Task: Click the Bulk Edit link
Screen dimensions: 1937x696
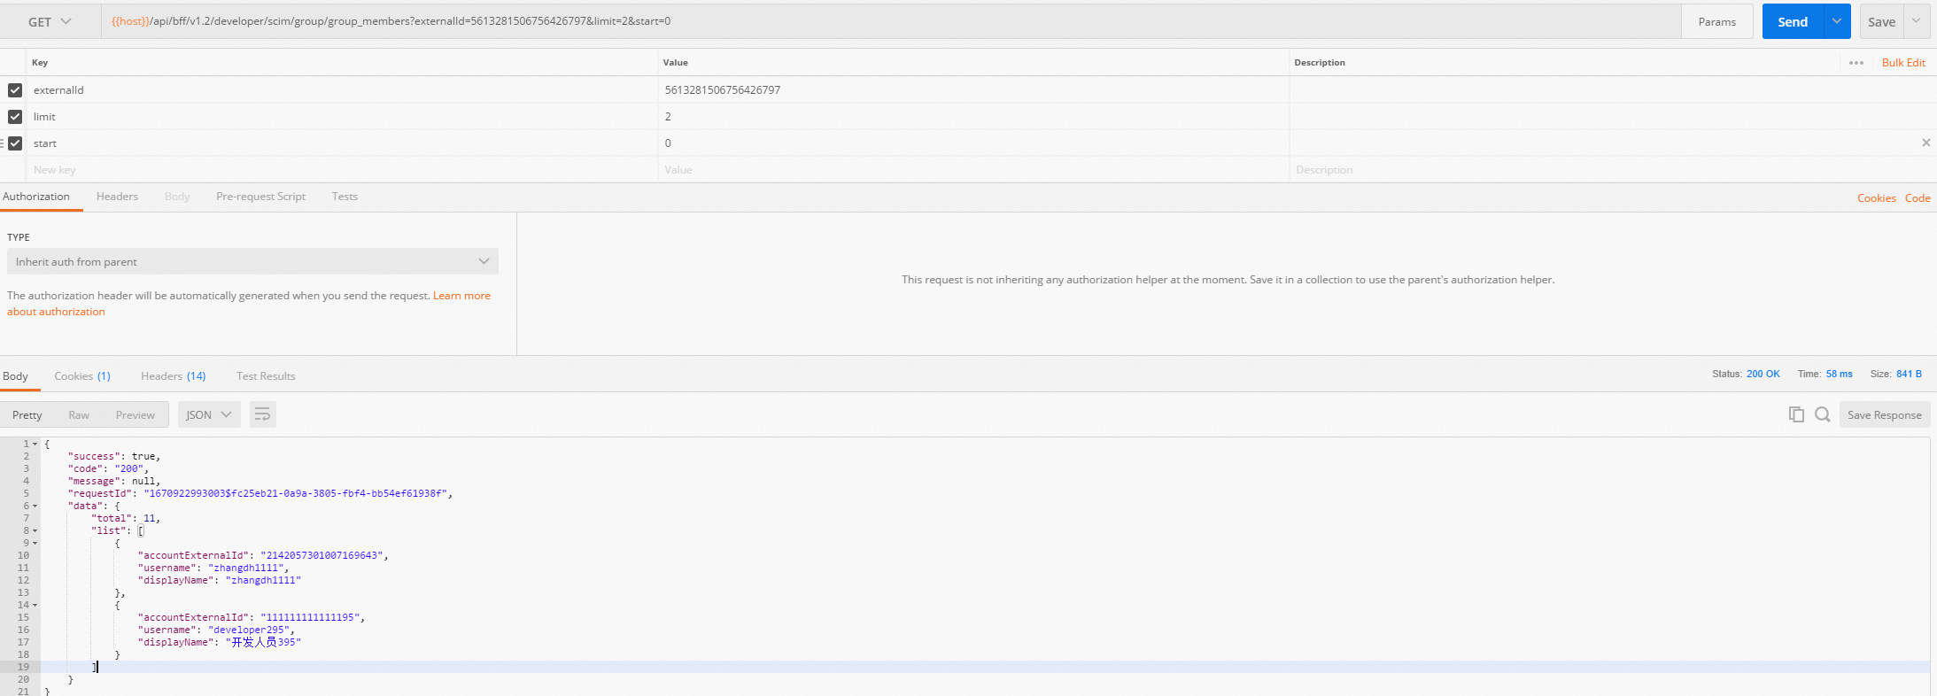Action: 1903,63
